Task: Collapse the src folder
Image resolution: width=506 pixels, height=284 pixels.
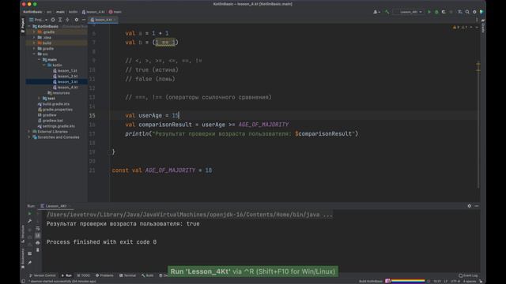Action: [34, 54]
